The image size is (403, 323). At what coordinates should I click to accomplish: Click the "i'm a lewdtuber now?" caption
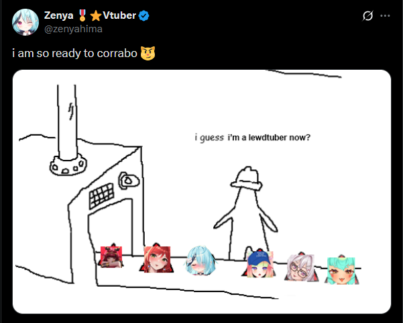click(x=269, y=138)
